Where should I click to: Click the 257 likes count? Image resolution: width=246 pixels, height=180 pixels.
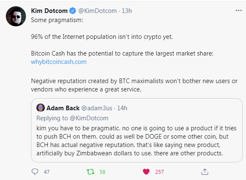159,172
